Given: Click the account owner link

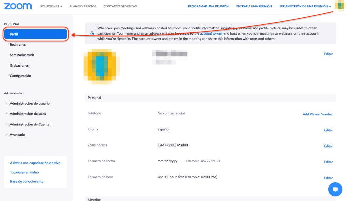Looking at the screenshot, I should coord(211,33).
